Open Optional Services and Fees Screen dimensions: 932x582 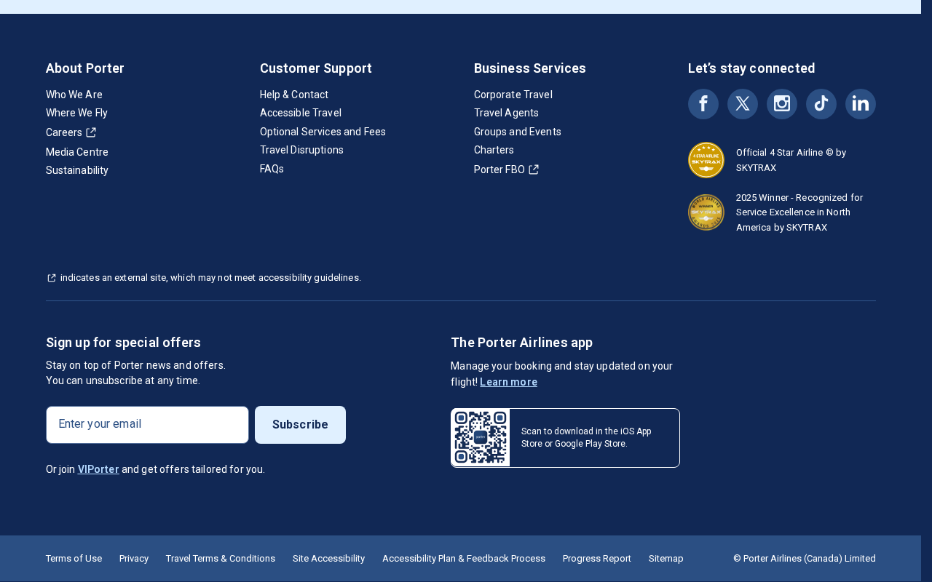point(323,132)
